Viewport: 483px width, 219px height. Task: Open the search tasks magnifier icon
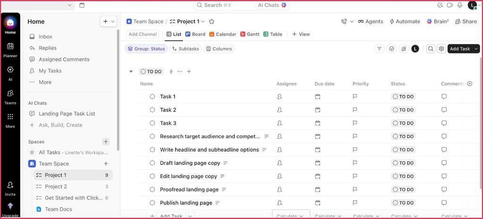[x=431, y=49]
